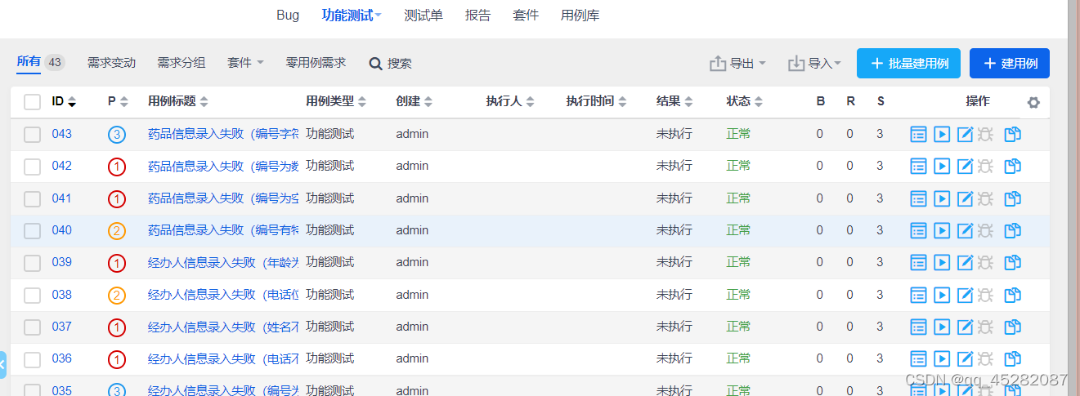The height and width of the screenshot is (396, 1080).
Task: Open 测试单 in top navigation
Action: point(423,15)
